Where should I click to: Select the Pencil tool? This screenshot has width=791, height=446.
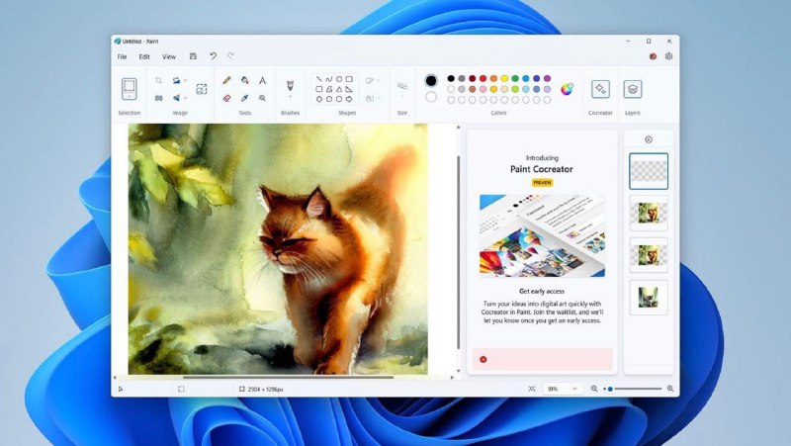(x=227, y=80)
